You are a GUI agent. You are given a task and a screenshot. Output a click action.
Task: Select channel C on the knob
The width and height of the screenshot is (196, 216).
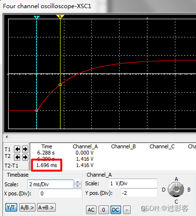point(176,202)
